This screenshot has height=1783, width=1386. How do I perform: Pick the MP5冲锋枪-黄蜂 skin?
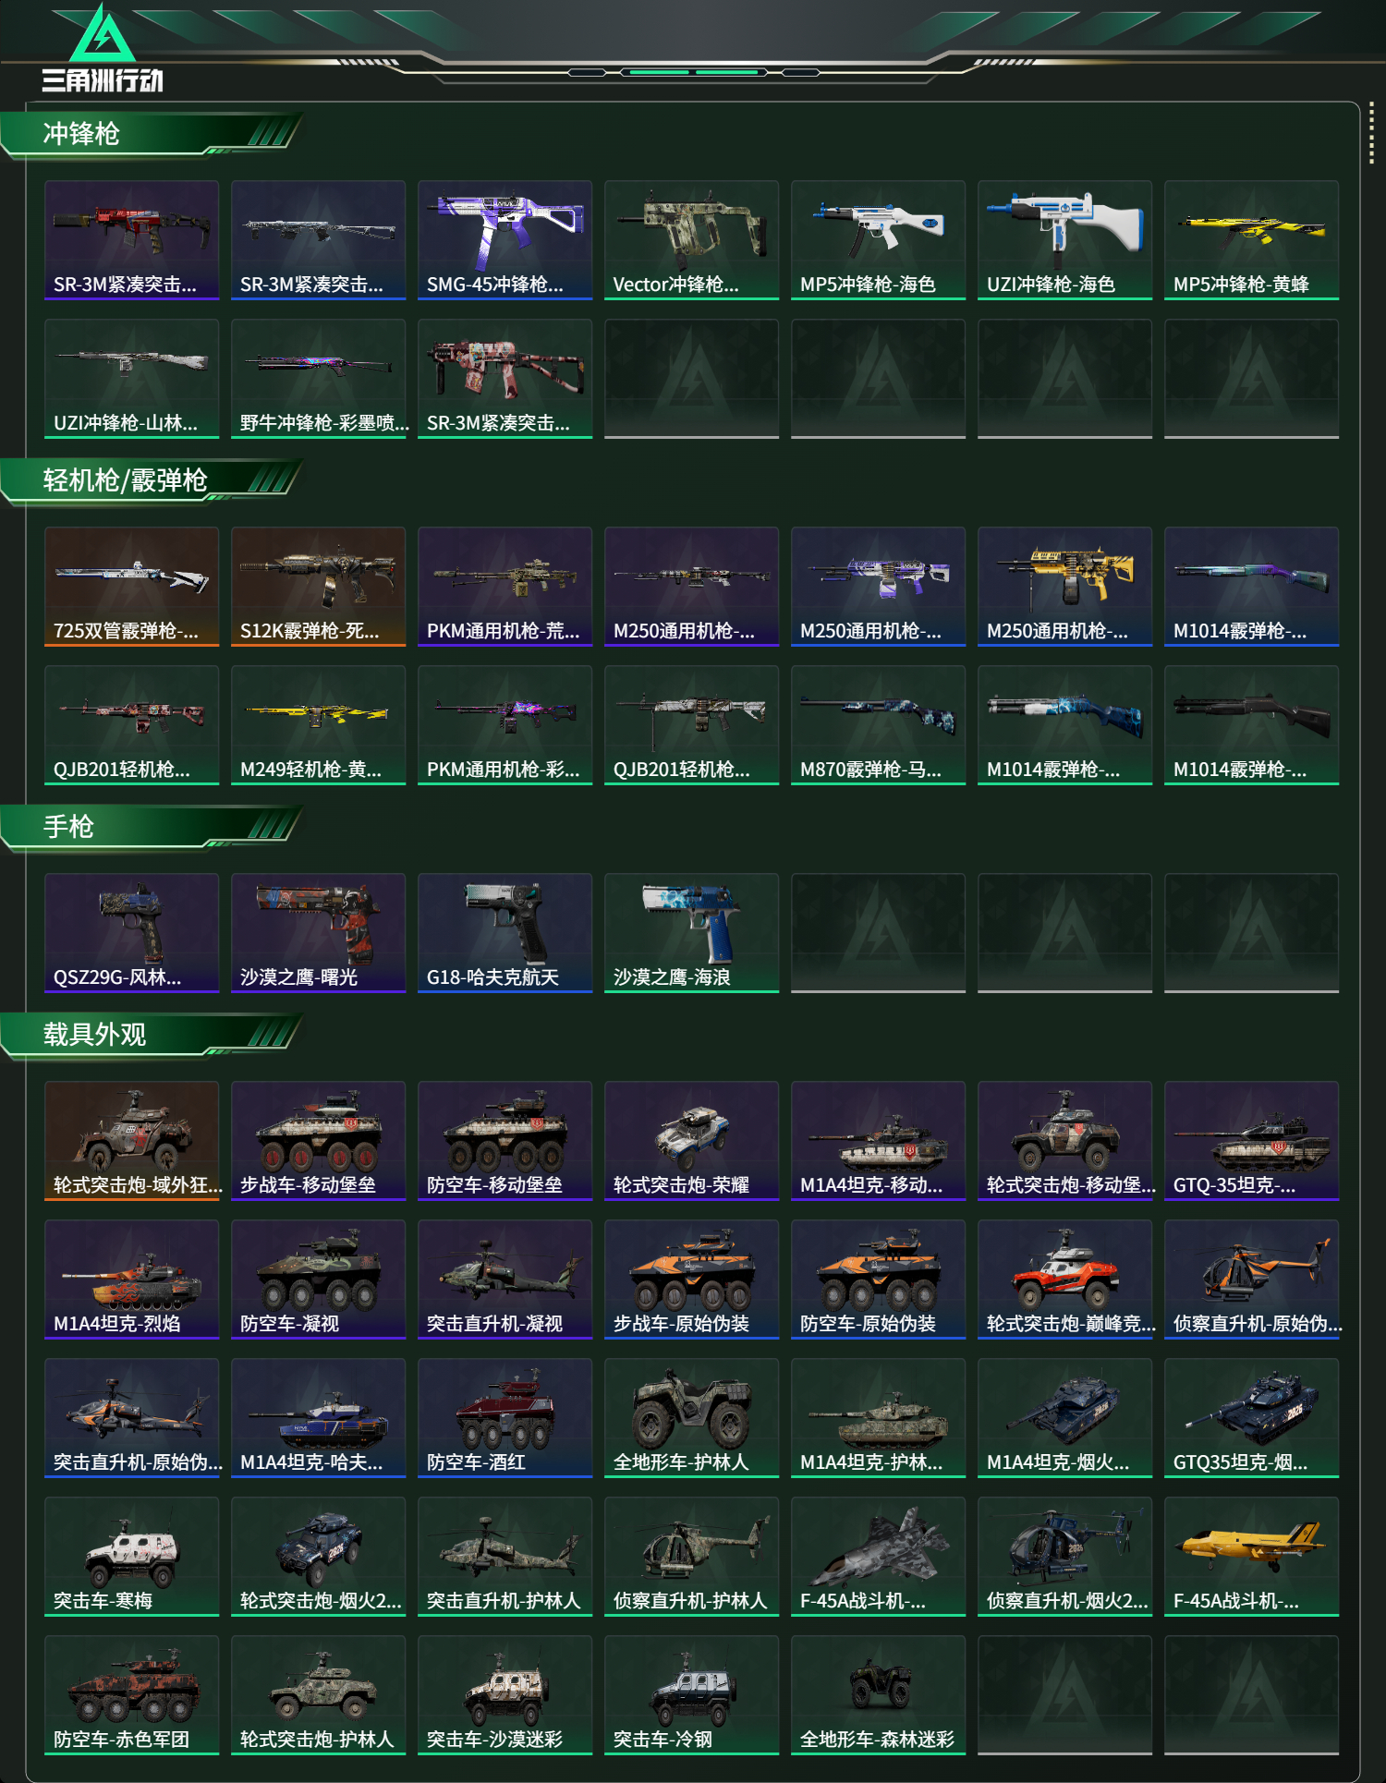click(1251, 240)
